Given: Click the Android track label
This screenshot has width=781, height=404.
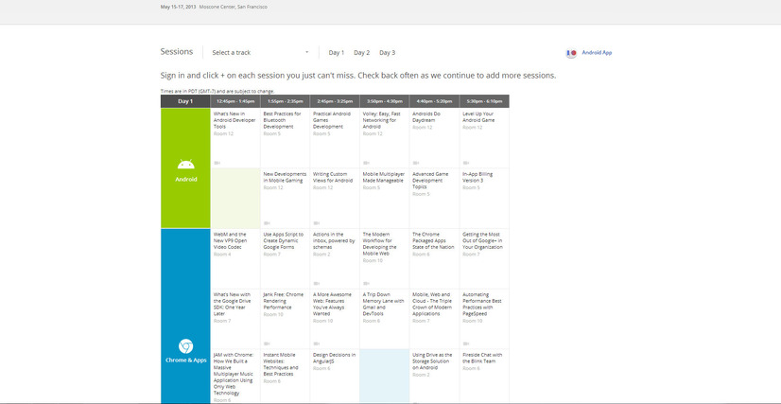Looking at the screenshot, I should 185,180.
